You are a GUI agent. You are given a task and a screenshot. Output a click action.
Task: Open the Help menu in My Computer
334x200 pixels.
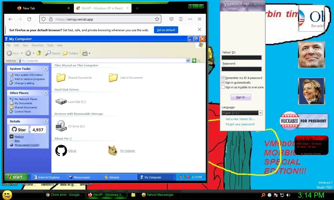click(x=60, y=45)
